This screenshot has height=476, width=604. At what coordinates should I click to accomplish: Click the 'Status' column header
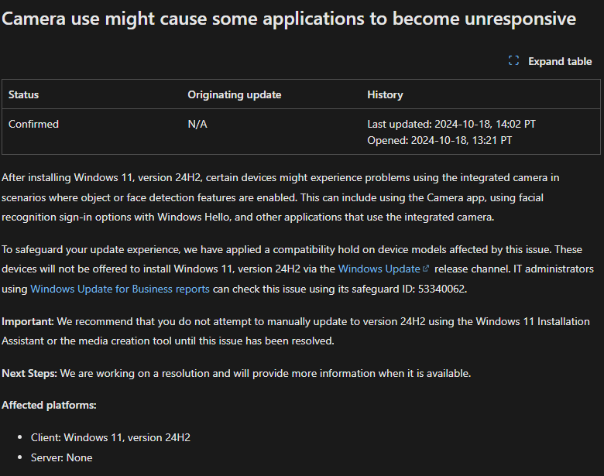[x=23, y=94]
